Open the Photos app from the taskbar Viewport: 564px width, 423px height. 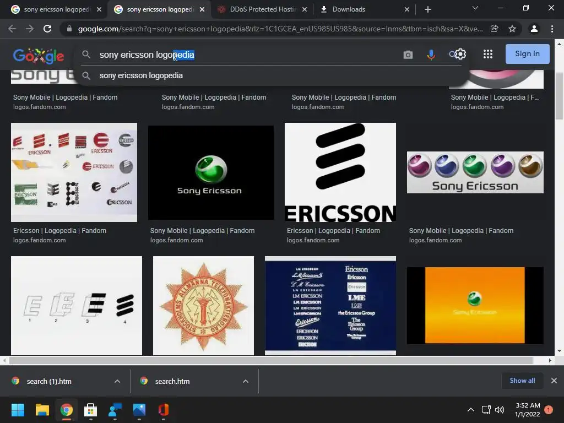[139, 410]
